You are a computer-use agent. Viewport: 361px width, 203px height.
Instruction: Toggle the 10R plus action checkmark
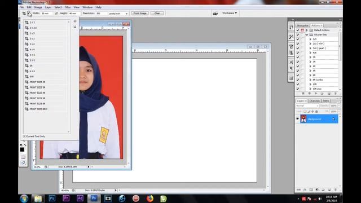(298, 89)
